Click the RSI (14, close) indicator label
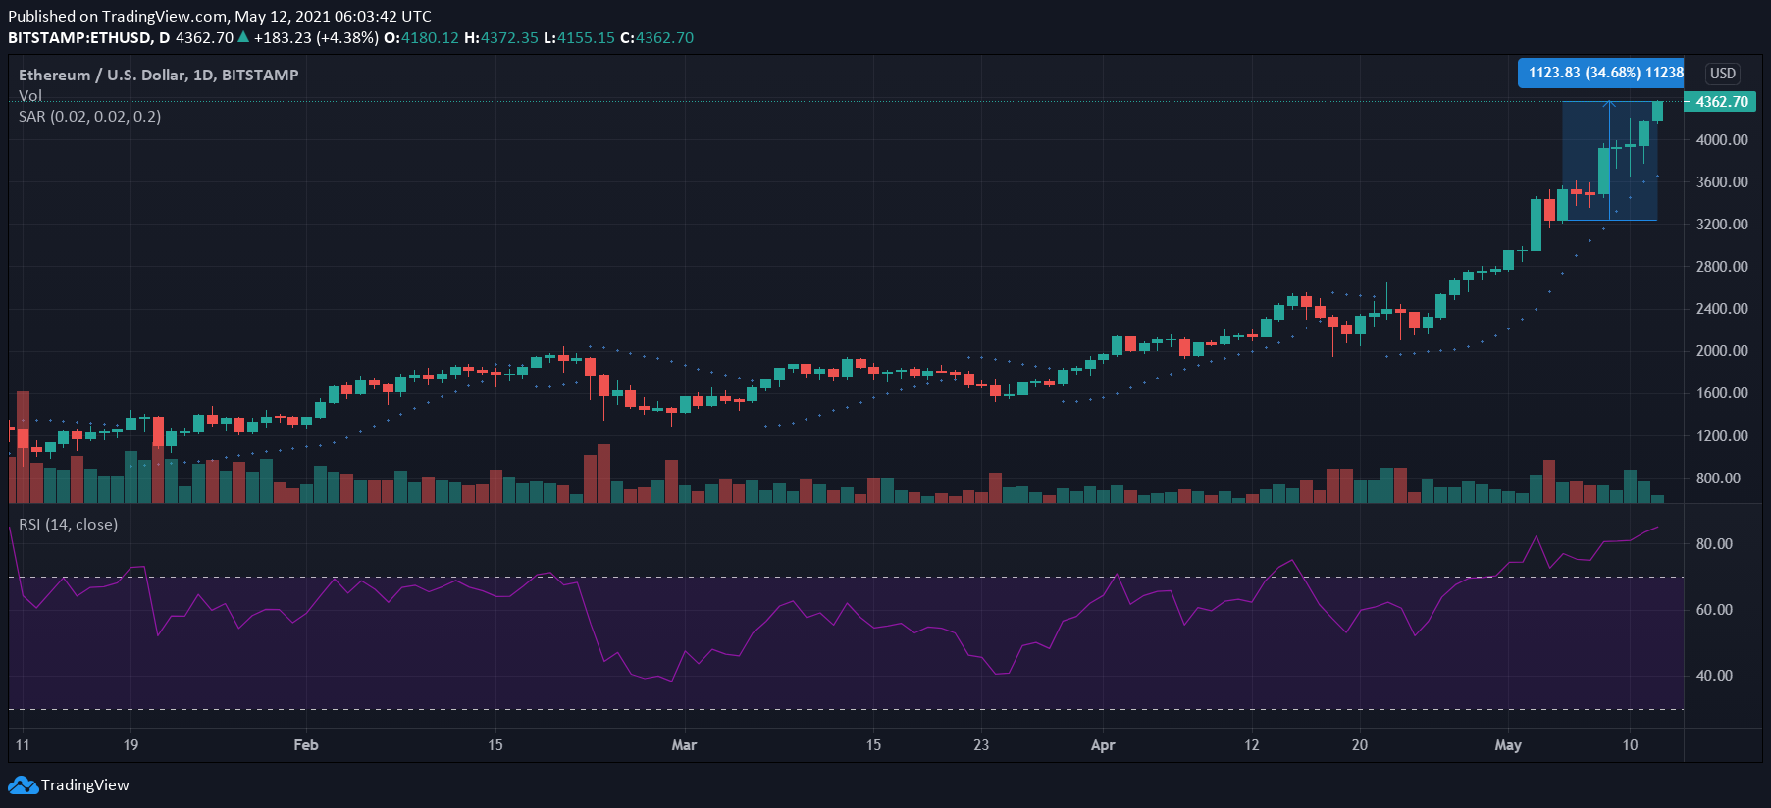 point(68,524)
